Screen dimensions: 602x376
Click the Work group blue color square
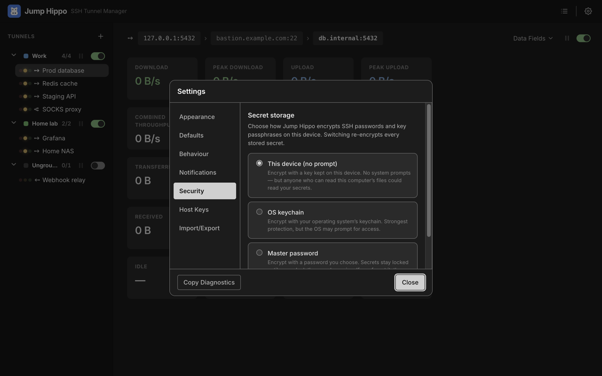[26, 56]
